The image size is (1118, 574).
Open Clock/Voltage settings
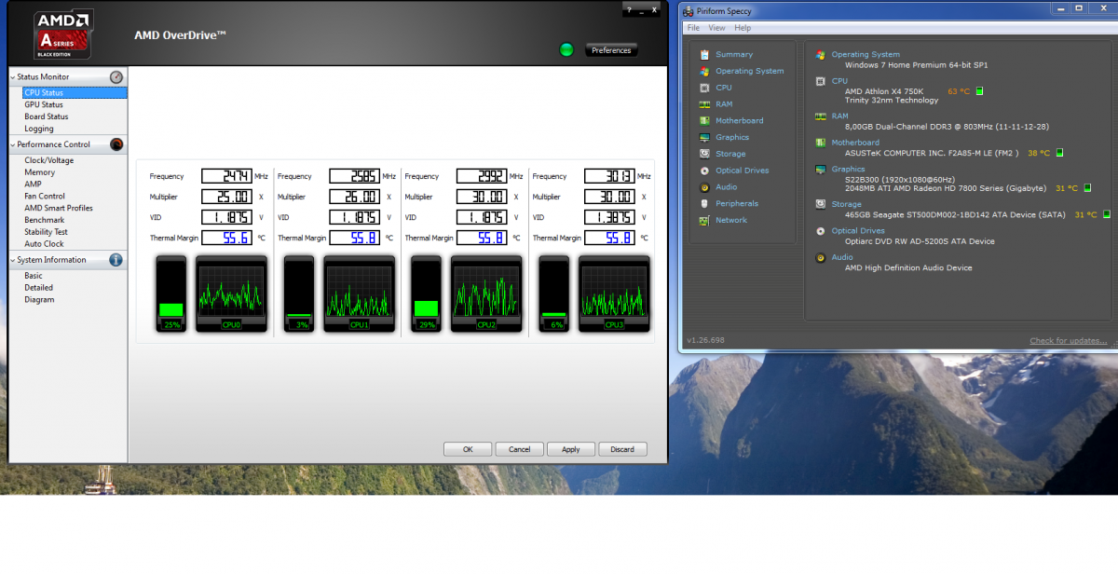(x=49, y=160)
